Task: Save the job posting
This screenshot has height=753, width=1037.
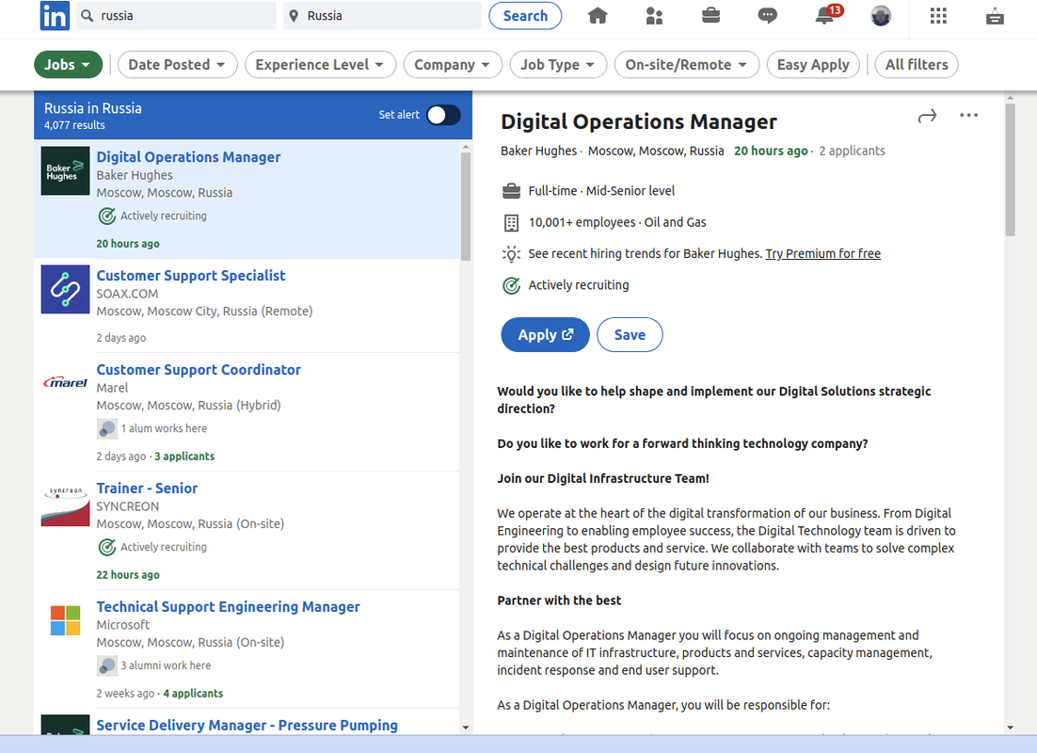Action: click(x=630, y=335)
